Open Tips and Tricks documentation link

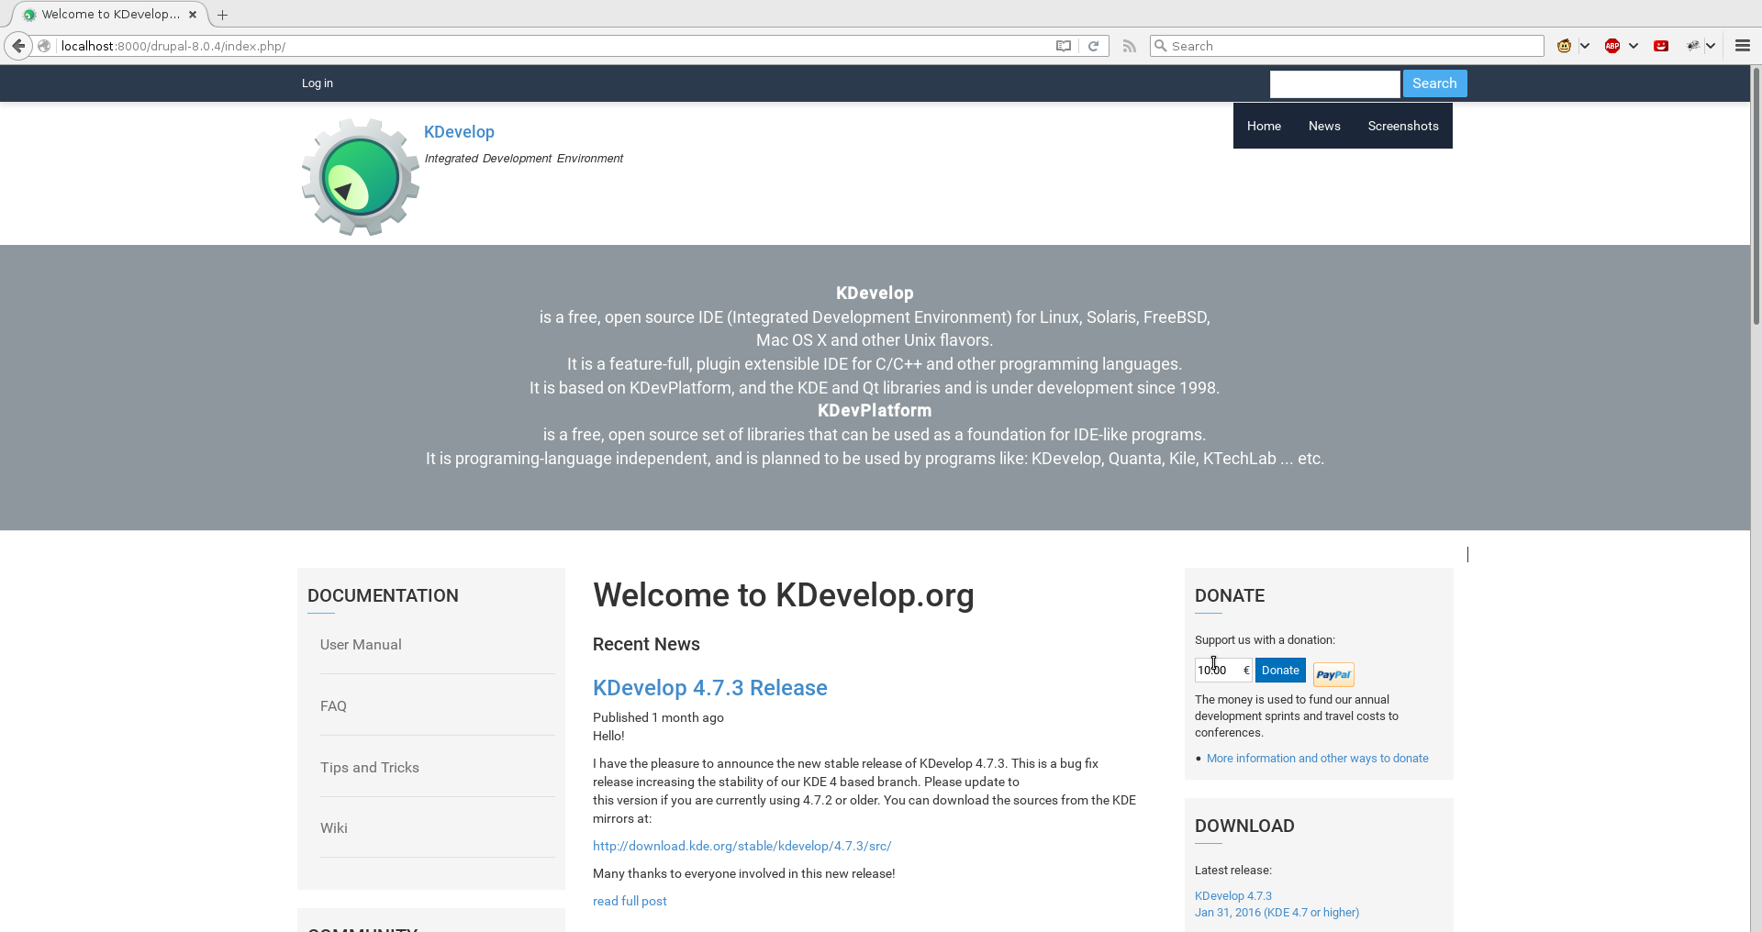pyautogui.click(x=369, y=768)
